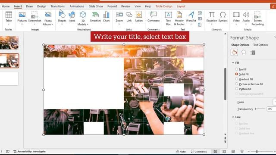This screenshot has height=155, width=276.
Task: Insert Icons from the ribbon
Action: [x=72, y=17]
